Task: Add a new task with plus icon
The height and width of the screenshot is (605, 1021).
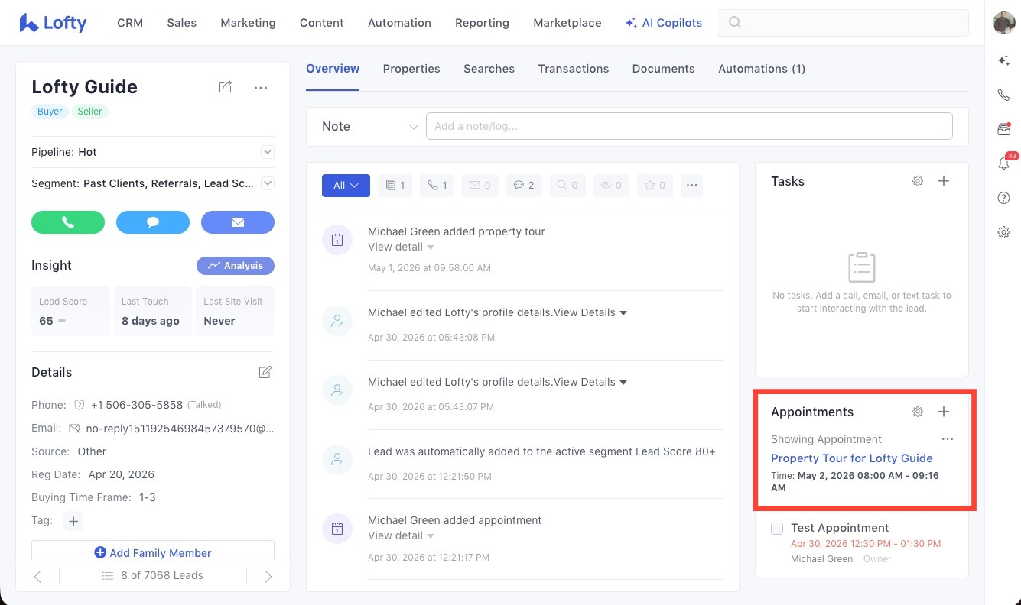Action: click(x=944, y=181)
